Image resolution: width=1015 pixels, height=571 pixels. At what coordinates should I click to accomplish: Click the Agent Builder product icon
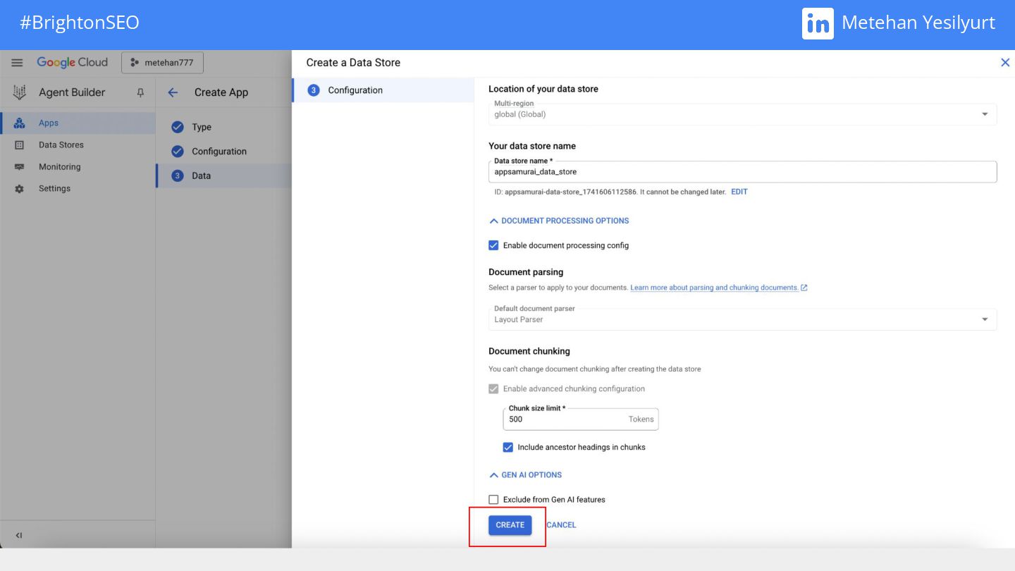[20, 92]
